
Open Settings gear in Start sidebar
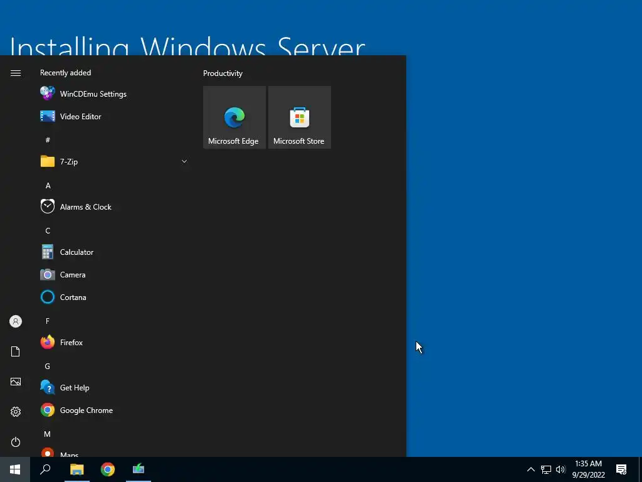[x=16, y=412]
